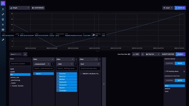Open the Script Editor
The image size is (189, 106).
168,54
